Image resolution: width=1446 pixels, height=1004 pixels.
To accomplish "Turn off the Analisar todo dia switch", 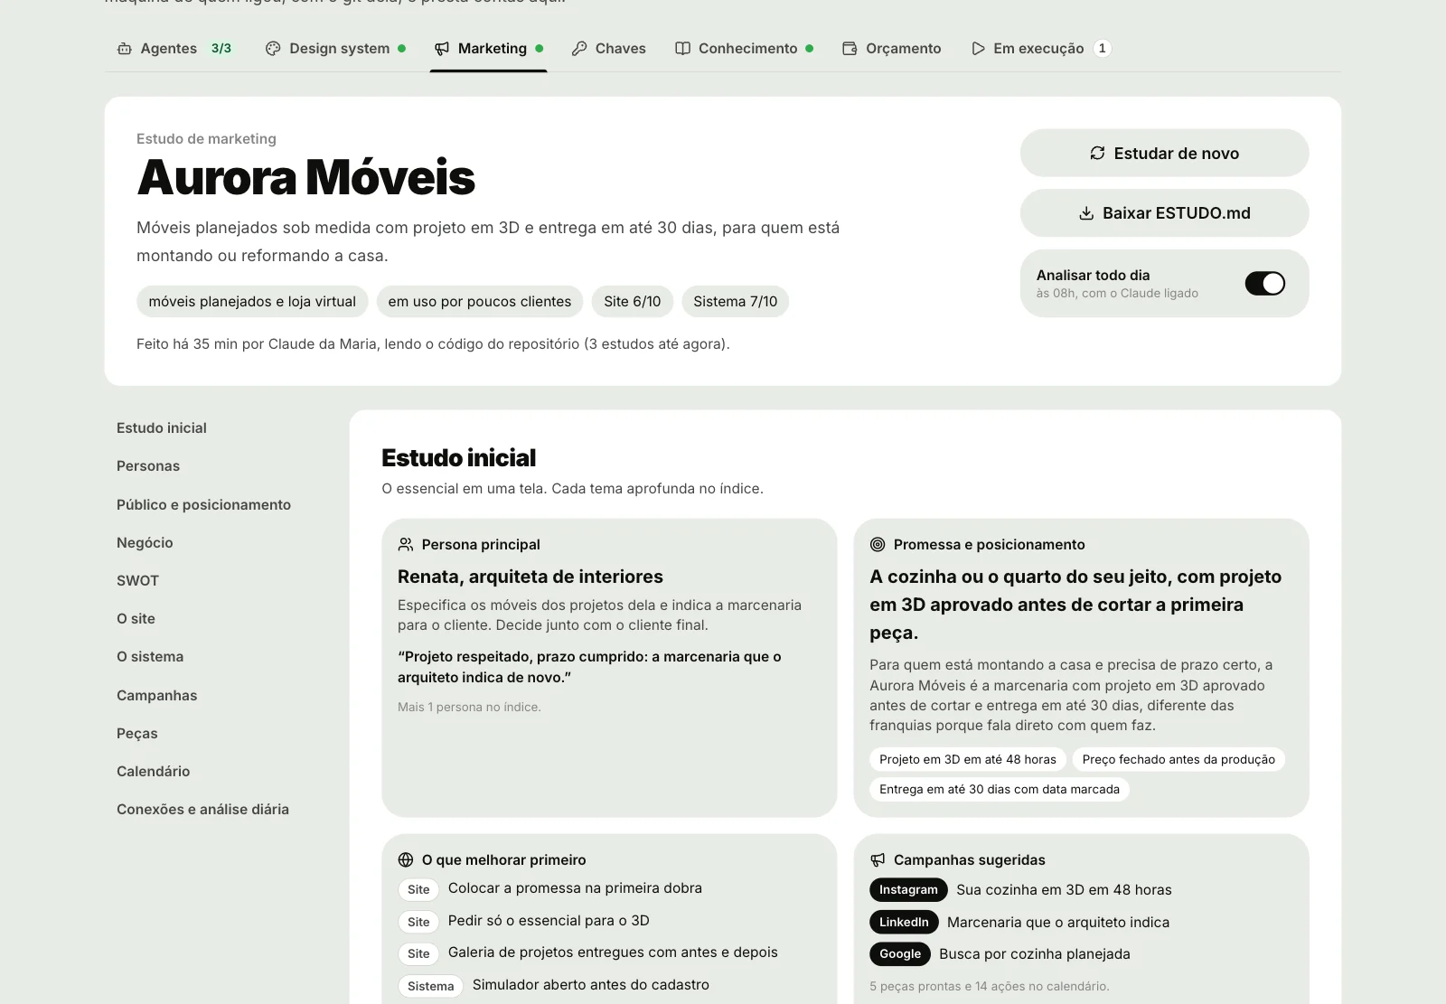I will (x=1264, y=284).
